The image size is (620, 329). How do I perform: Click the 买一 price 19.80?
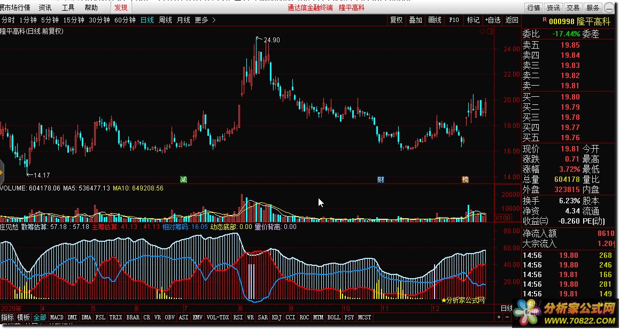(570, 97)
